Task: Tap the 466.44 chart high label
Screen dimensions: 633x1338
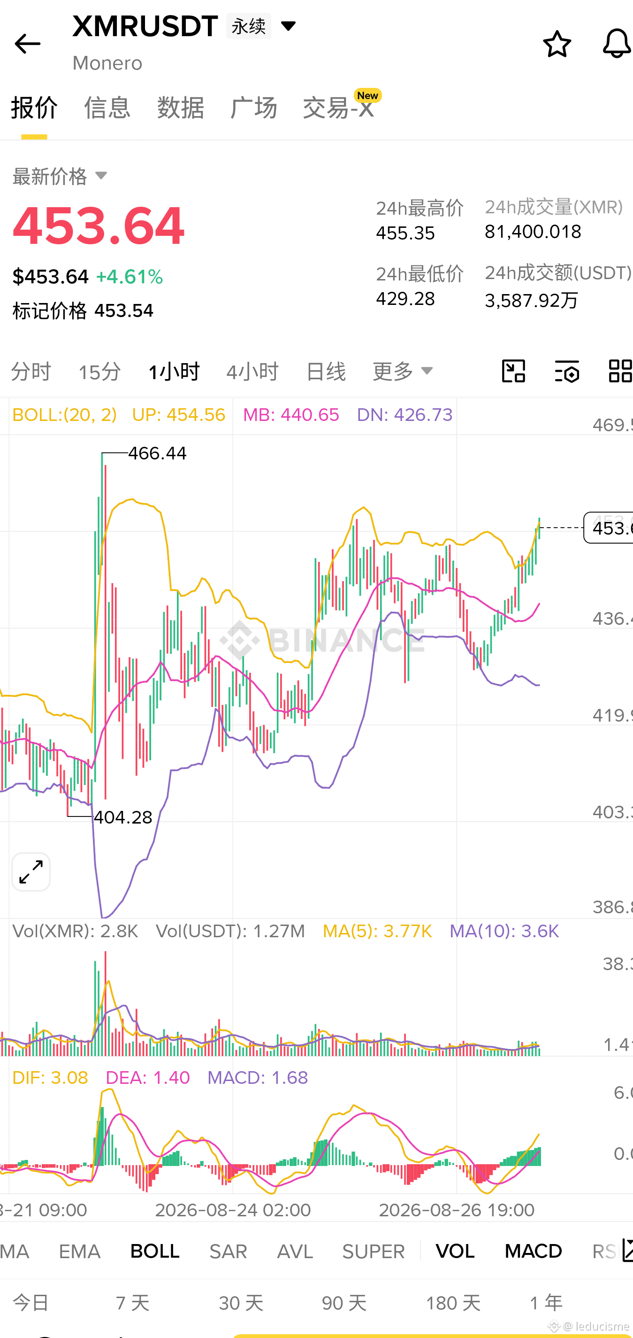Action: pyautogui.click(x=157, y=453)
